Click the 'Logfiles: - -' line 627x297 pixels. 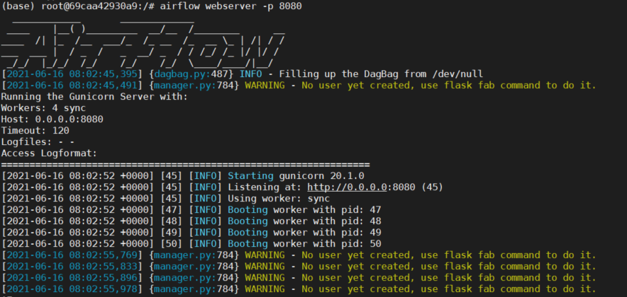[38, 142]
